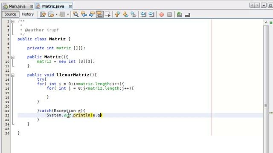Viewport: 273px width, 153px height.
Task: Collapse the llenarMatriz method fold at line 13
Action: [13, 75]
